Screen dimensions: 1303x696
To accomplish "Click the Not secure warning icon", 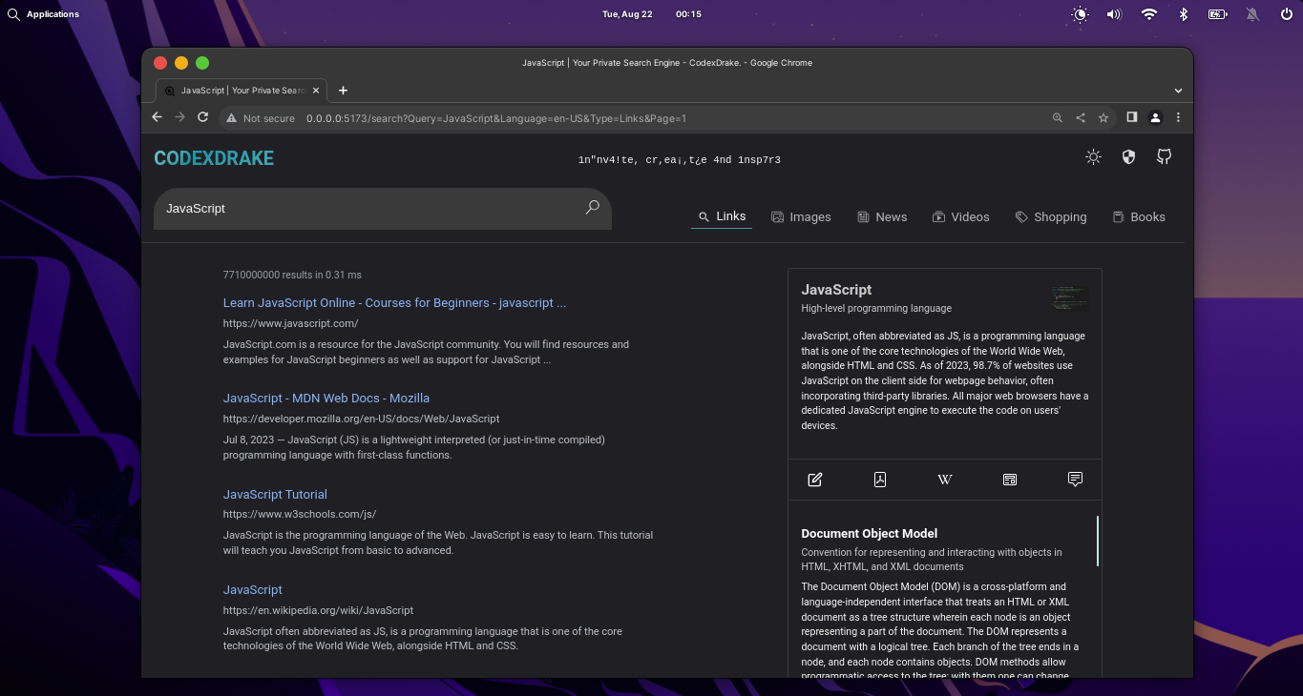I will [231, 118].
